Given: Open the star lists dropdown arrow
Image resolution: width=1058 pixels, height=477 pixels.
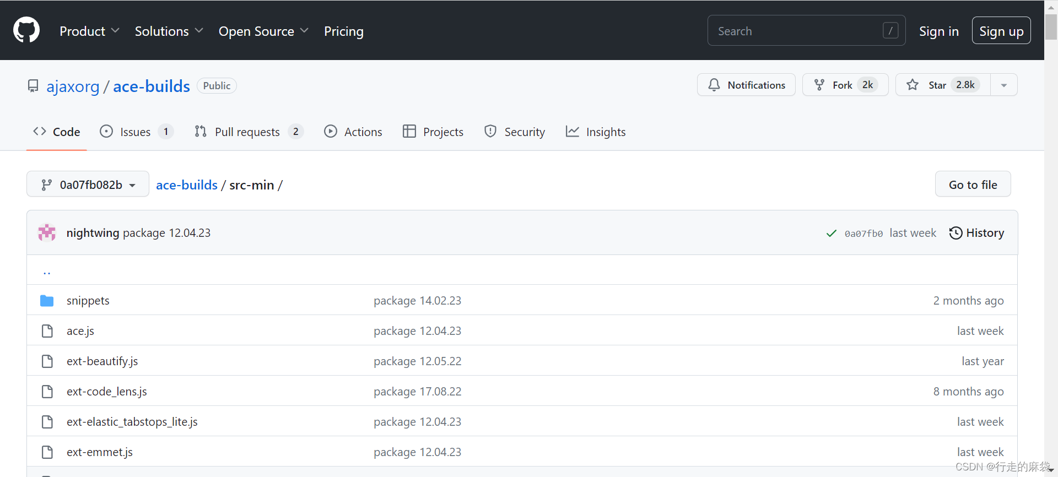Looking at the screenshot, I should pyautogui.click(x=1004, y=85).
